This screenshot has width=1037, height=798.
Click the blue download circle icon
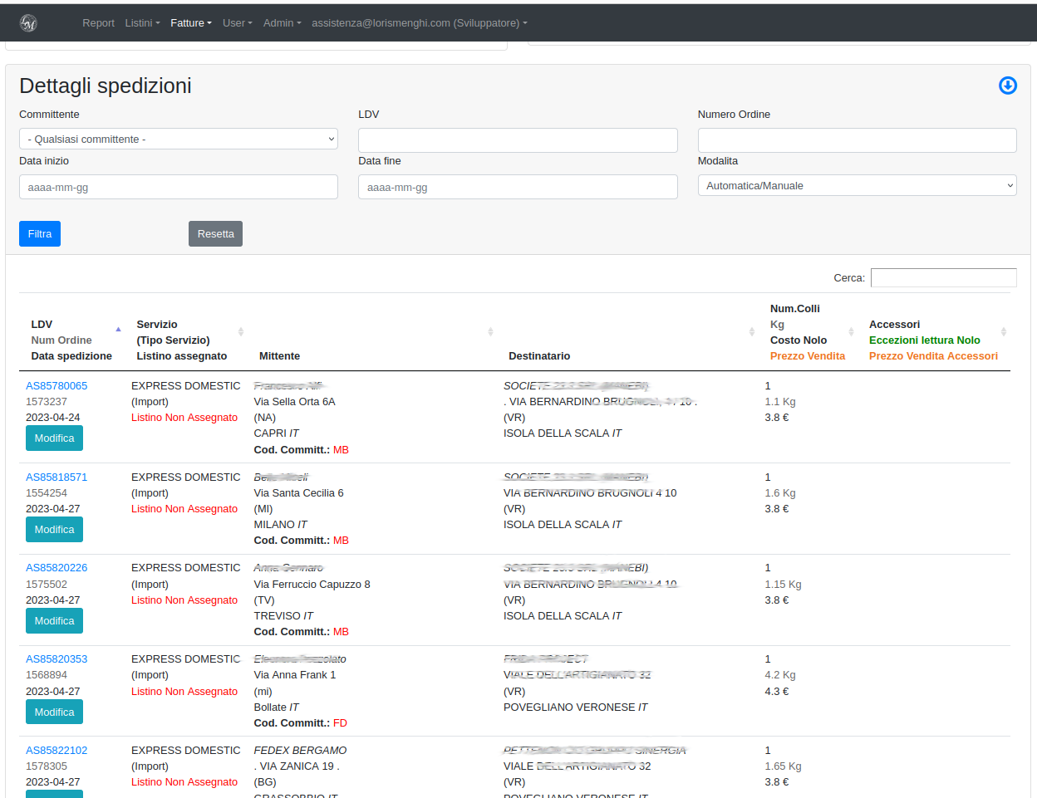coord(1007,86)
